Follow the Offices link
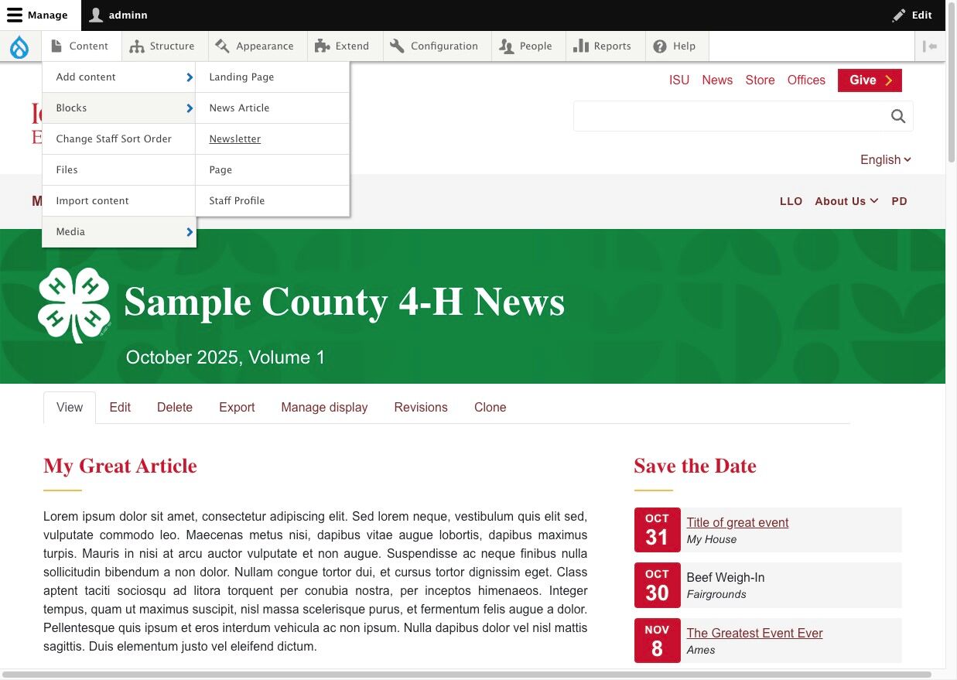 pos(806,80)
